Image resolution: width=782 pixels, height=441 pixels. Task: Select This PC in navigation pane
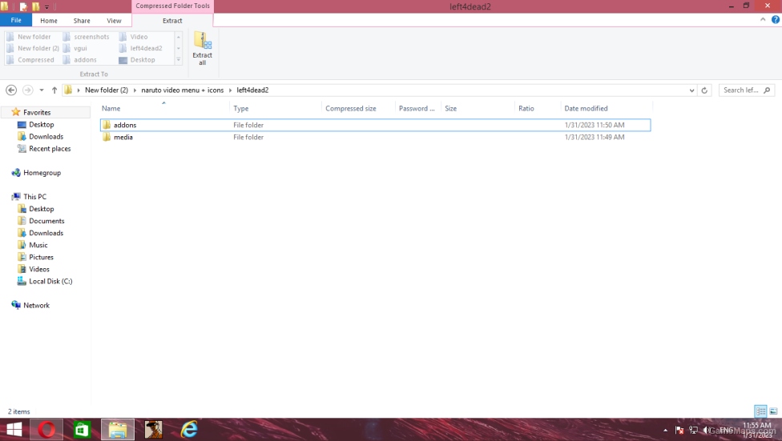pos(34,197)
